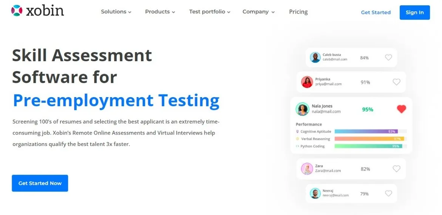Click Caleb busta's avatar

315,57
